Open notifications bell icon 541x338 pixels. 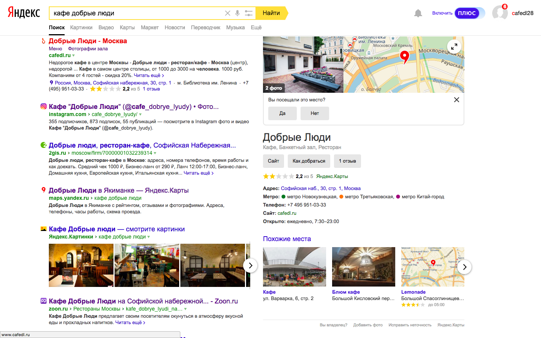coord(418,14)
